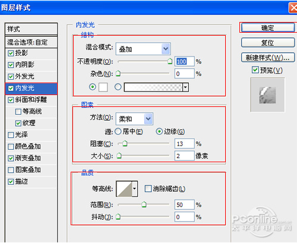The image size is (297, 243).
Task: Select the gradient radio button
Action: 118,87
